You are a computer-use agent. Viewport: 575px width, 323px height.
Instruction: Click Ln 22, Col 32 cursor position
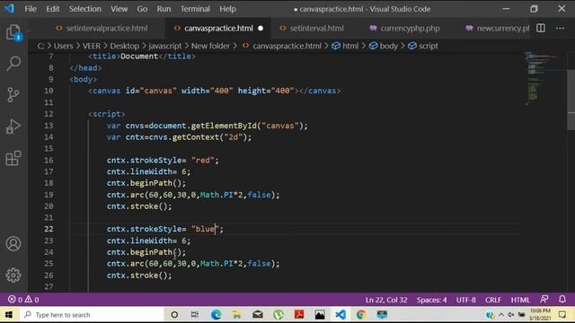click(x=386, y=300)
